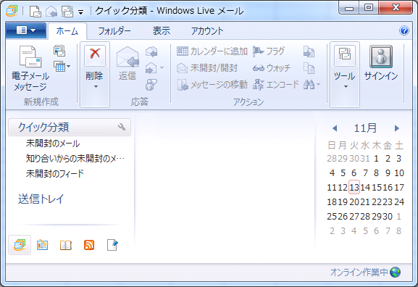The height and width of the screenshot is (287, 418).
Task: Click the copy-to-folder icon in アクション group
Action: pos(309,51)
